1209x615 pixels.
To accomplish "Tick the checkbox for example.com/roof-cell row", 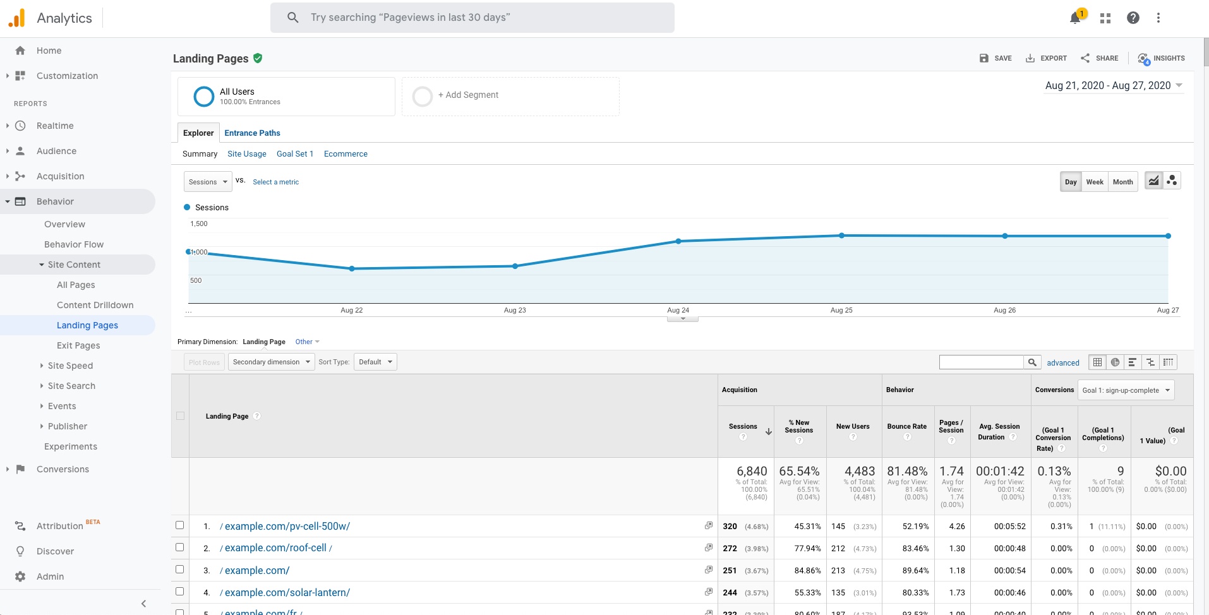I will tap(180, 547).
